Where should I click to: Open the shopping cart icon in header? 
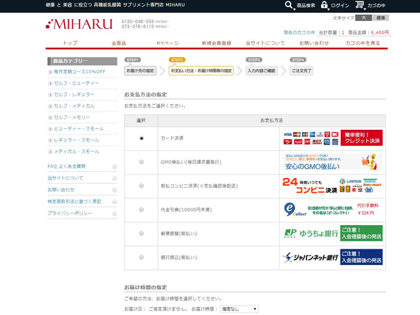tap(360, 5)
